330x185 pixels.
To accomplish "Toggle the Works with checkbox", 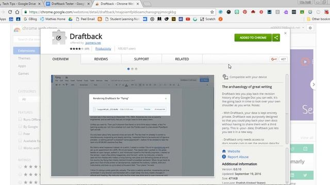I will coord(20,148).
